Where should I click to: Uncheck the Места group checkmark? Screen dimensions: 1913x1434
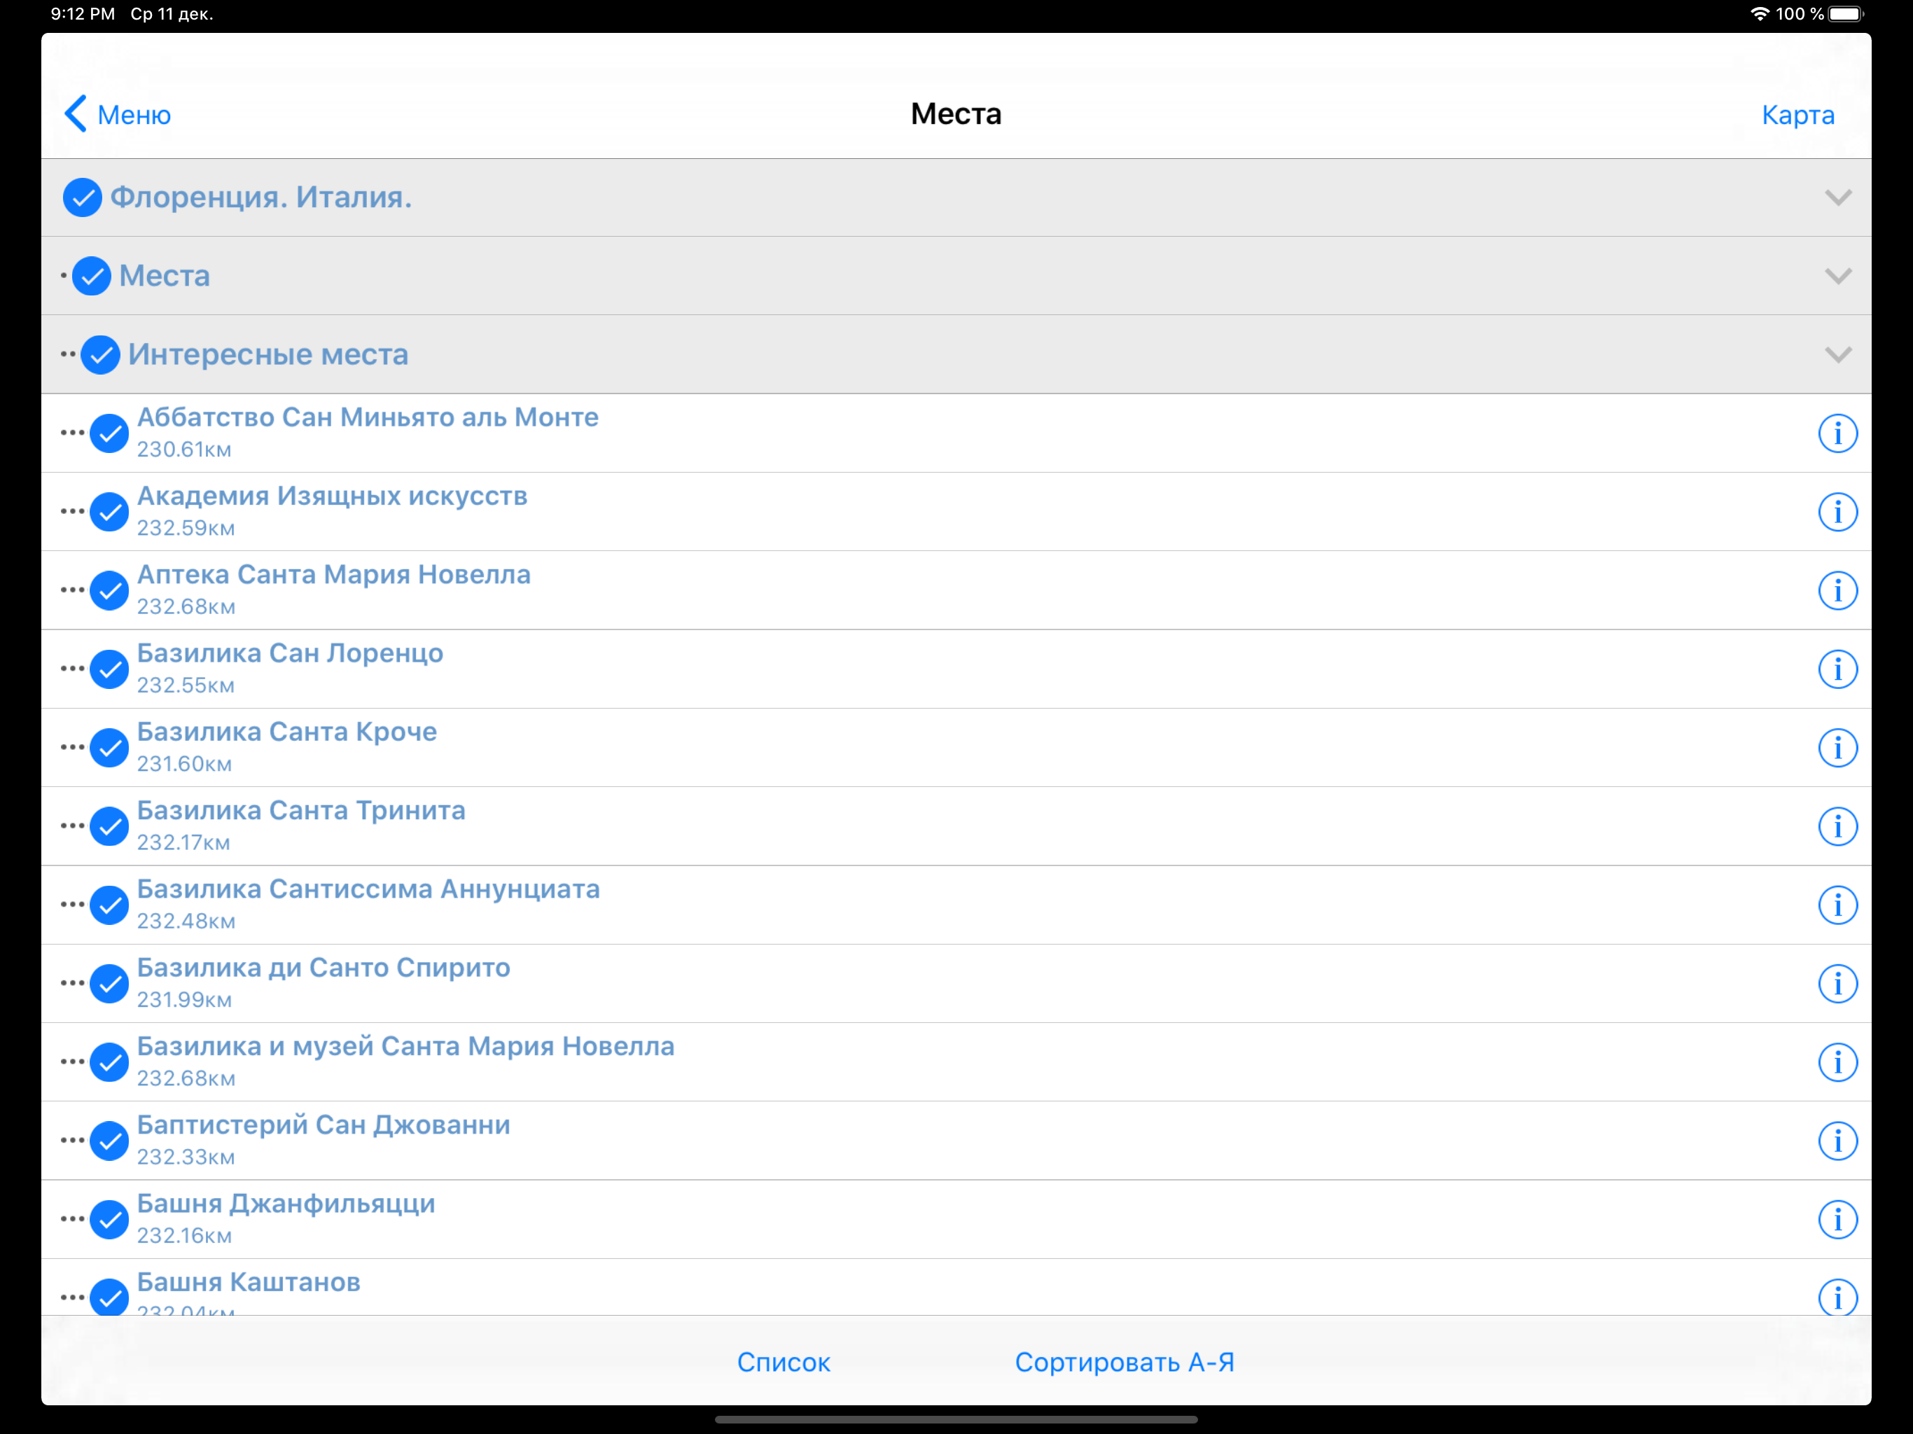[x=92, y=277]
